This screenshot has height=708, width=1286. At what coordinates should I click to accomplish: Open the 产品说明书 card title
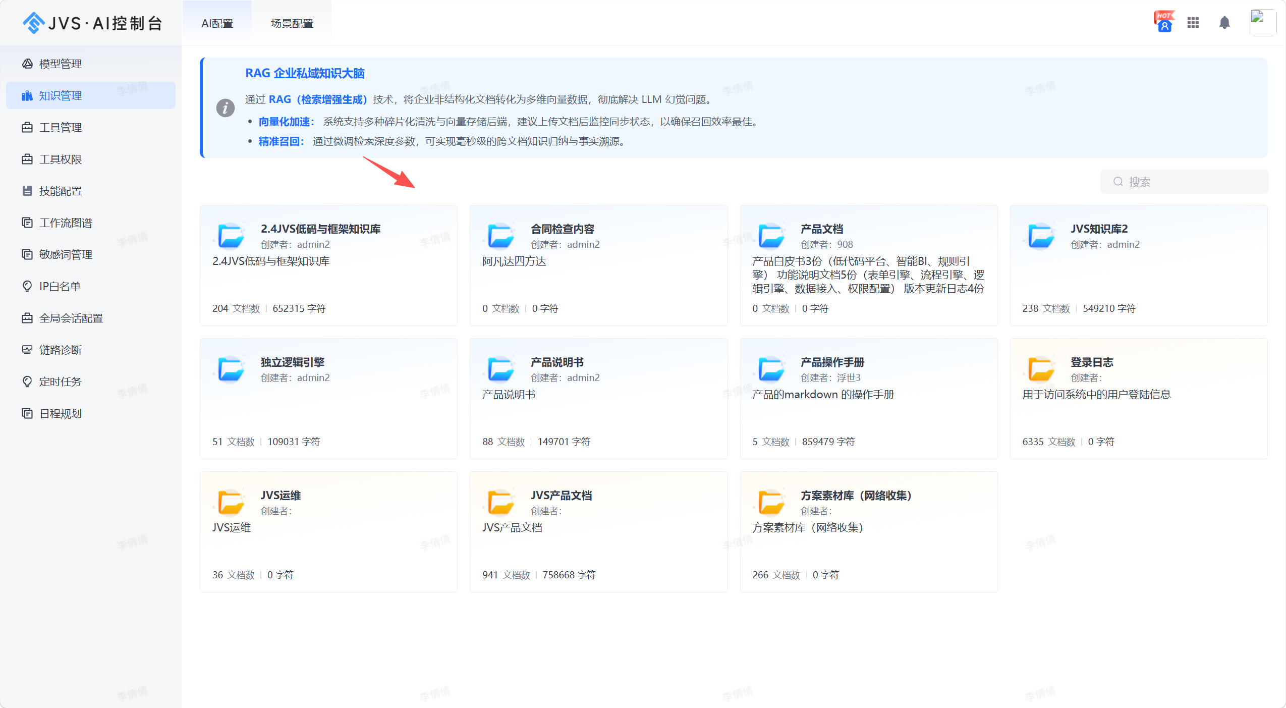557,362
